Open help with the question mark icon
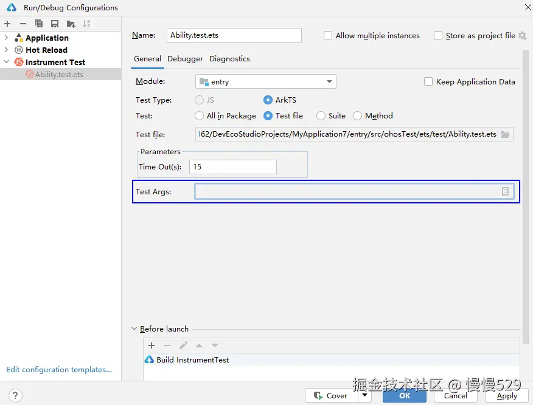This screenshot has width=533, height=405. click(15, 395)
